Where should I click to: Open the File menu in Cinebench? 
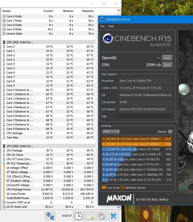click(102, 26)
